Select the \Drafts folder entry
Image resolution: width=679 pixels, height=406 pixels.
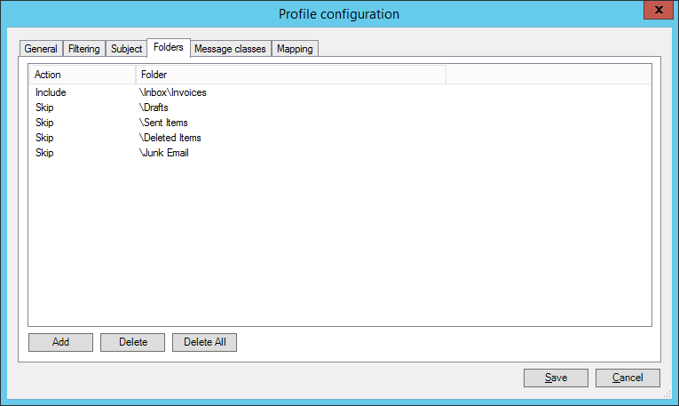pyautogui.click(x=154, y=107)
